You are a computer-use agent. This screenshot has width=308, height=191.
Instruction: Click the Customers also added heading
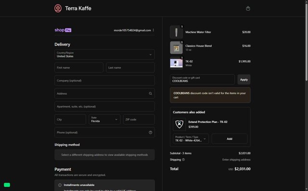click(x=189, y=112)
